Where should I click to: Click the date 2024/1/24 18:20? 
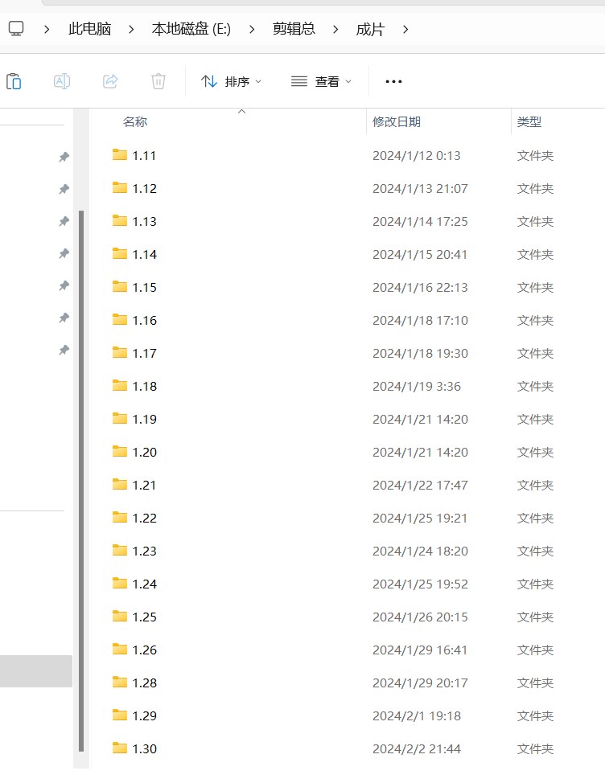tap(420, 551)
